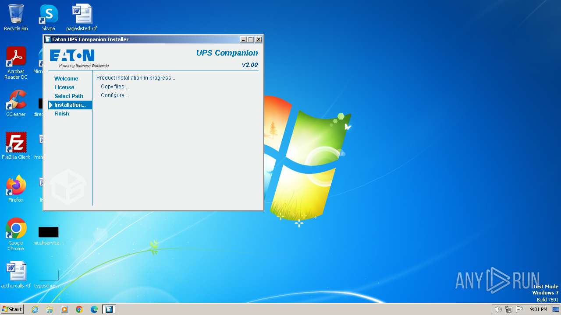The height and width of the screenshot is (315, 561).
Task: Select the Eaton installer taskbar button
Action: pyautogui.click(x=109, y=309)
